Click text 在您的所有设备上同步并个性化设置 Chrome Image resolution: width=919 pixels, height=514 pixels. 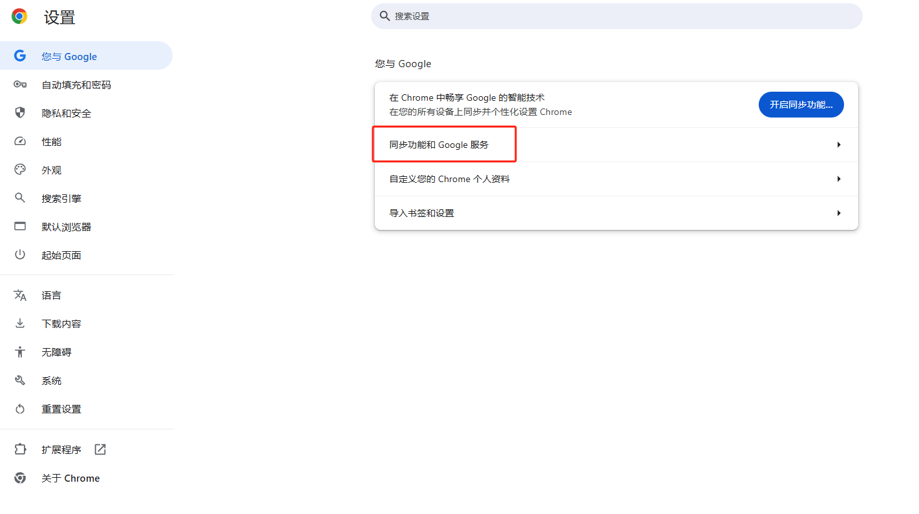(x=480, y=112)
